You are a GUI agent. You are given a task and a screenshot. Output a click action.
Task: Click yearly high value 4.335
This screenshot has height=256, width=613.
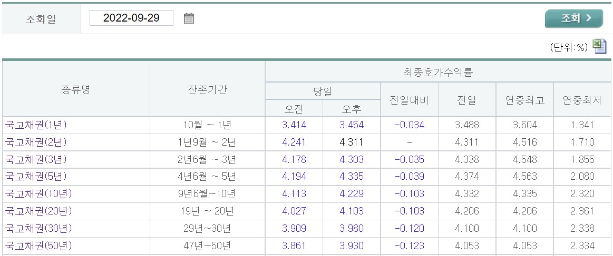point(524,193)
